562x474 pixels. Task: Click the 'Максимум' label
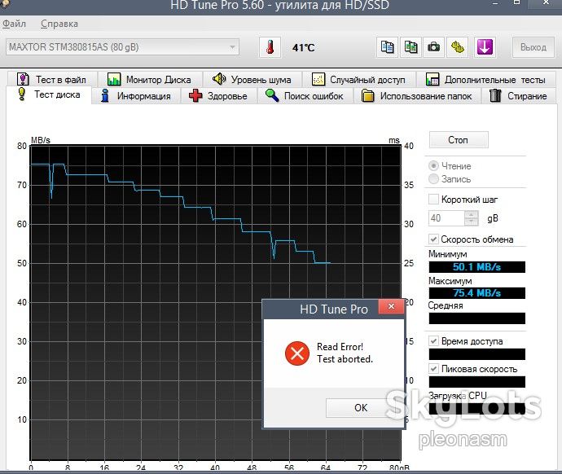[450, 281]
